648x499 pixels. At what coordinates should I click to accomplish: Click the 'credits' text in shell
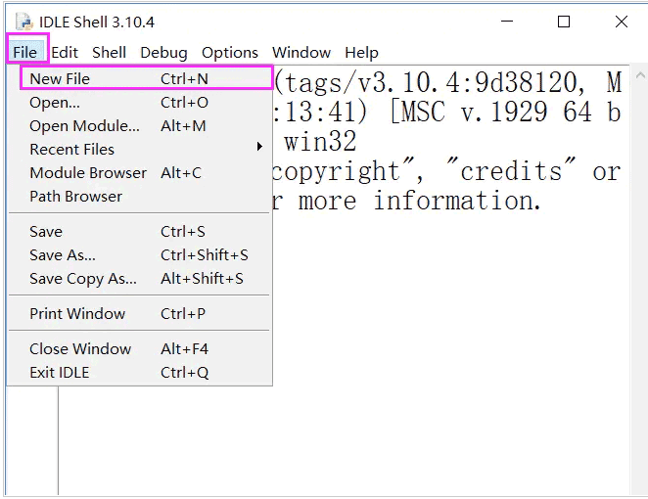tap(511, 170)
